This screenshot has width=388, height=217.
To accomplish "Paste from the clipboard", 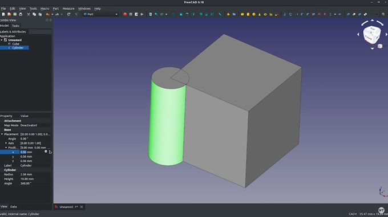I will pyautogui.click(x=40, y=14).
